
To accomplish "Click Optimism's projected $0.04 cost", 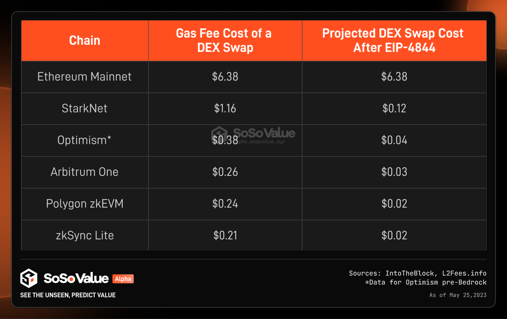I will [394, 140].
